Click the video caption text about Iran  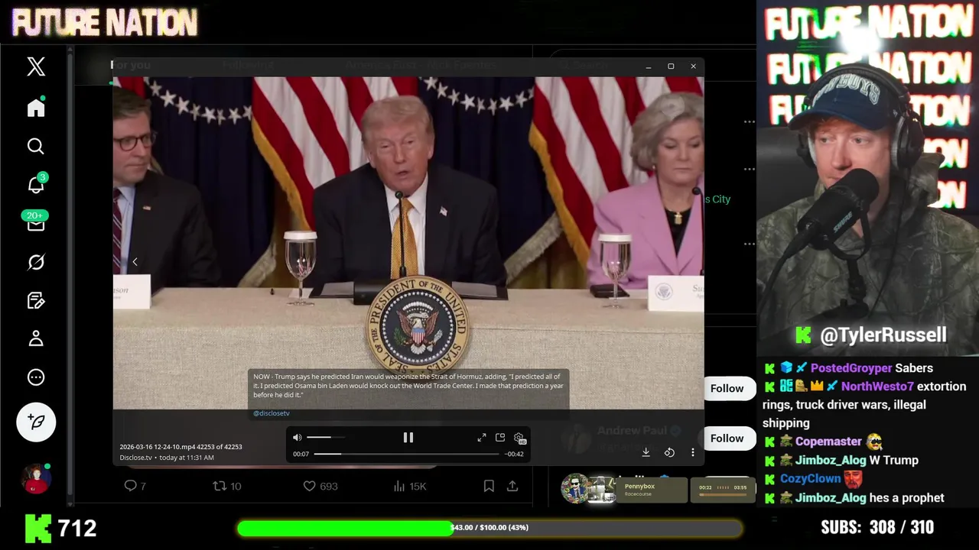408,386
